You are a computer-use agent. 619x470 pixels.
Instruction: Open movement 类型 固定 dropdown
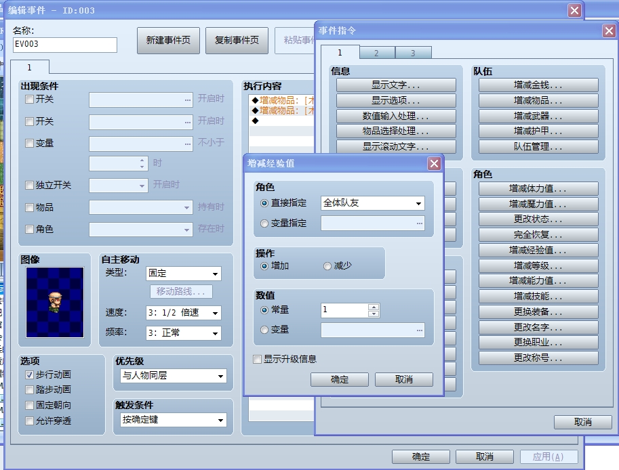184,273
